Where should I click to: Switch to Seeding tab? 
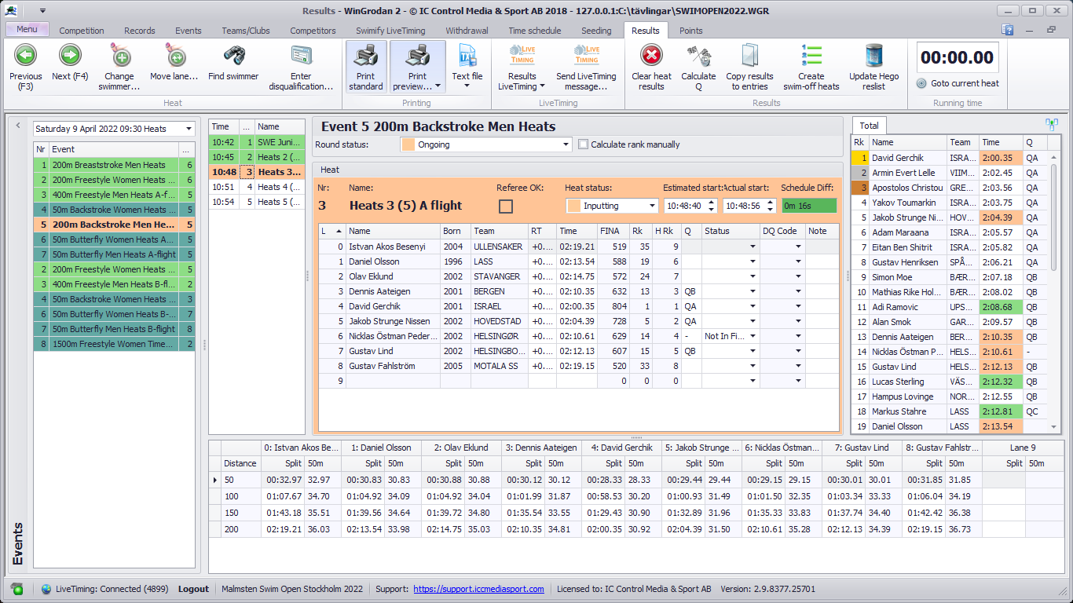tap(596, 31)
